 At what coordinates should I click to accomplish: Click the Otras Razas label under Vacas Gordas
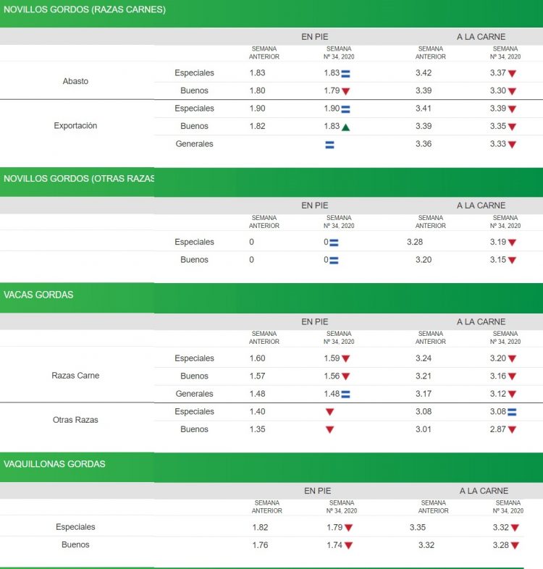(75, 420)
